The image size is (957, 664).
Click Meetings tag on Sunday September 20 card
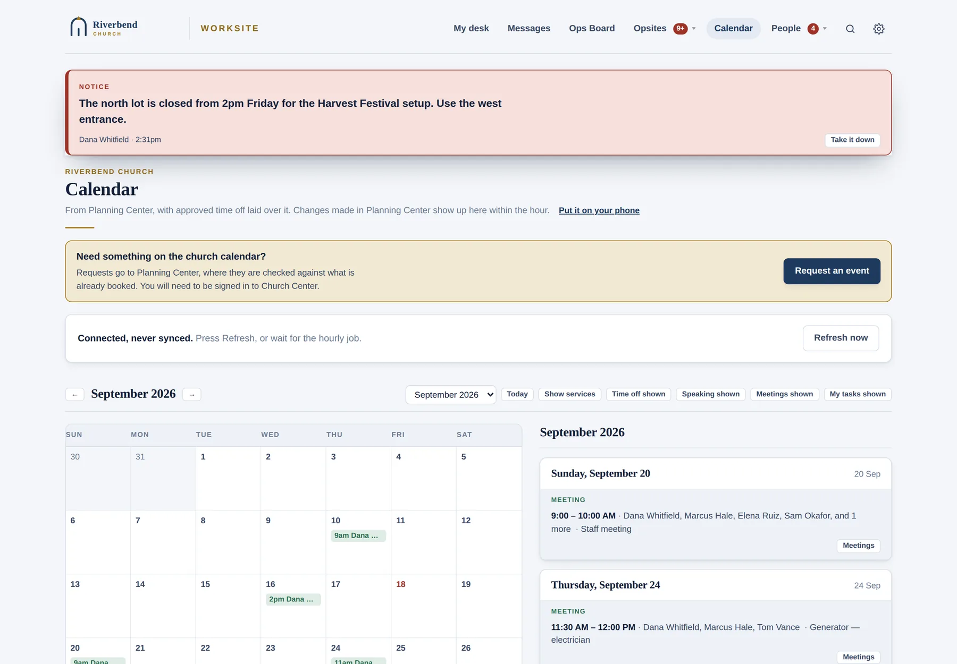858,546
